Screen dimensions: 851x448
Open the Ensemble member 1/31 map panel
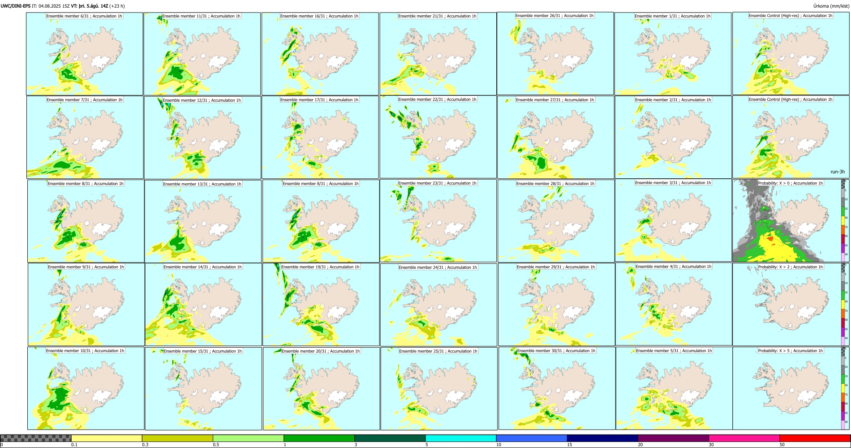point(673,54)
